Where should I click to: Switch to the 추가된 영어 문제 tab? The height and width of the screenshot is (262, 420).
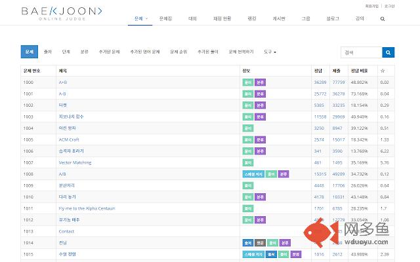(x=145, y=52)
